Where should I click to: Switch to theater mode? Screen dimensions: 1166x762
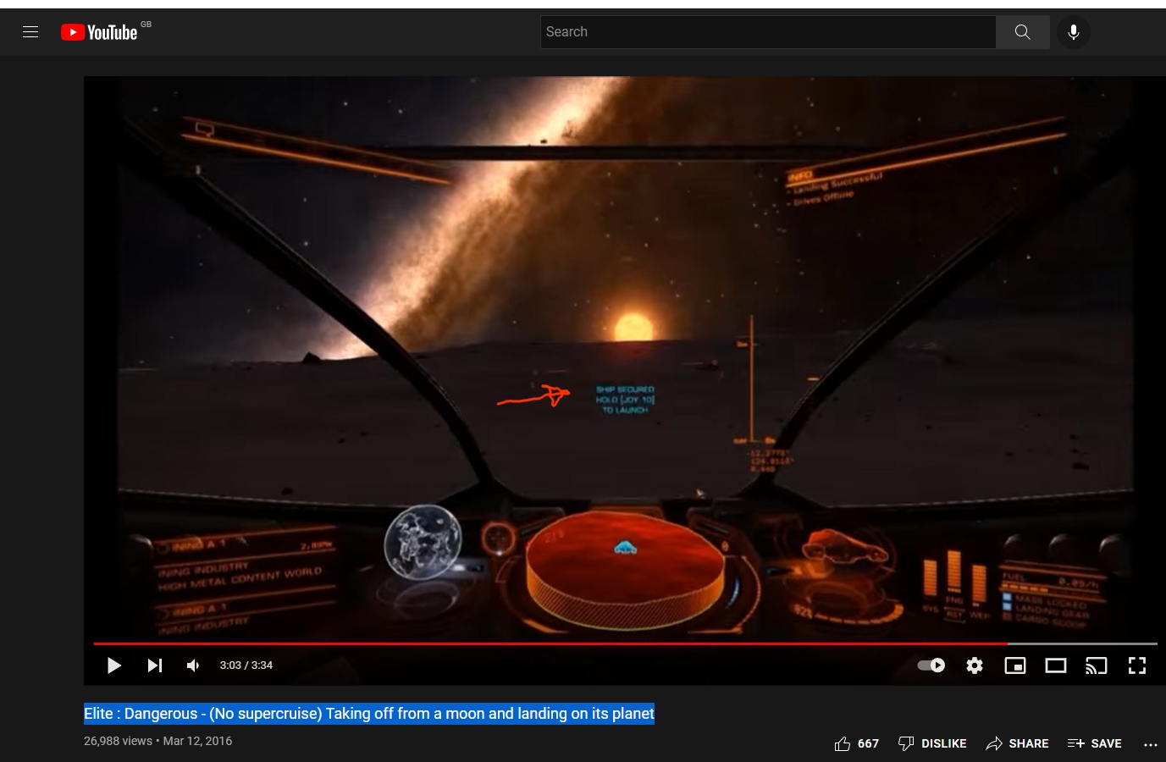point(1056,665)
